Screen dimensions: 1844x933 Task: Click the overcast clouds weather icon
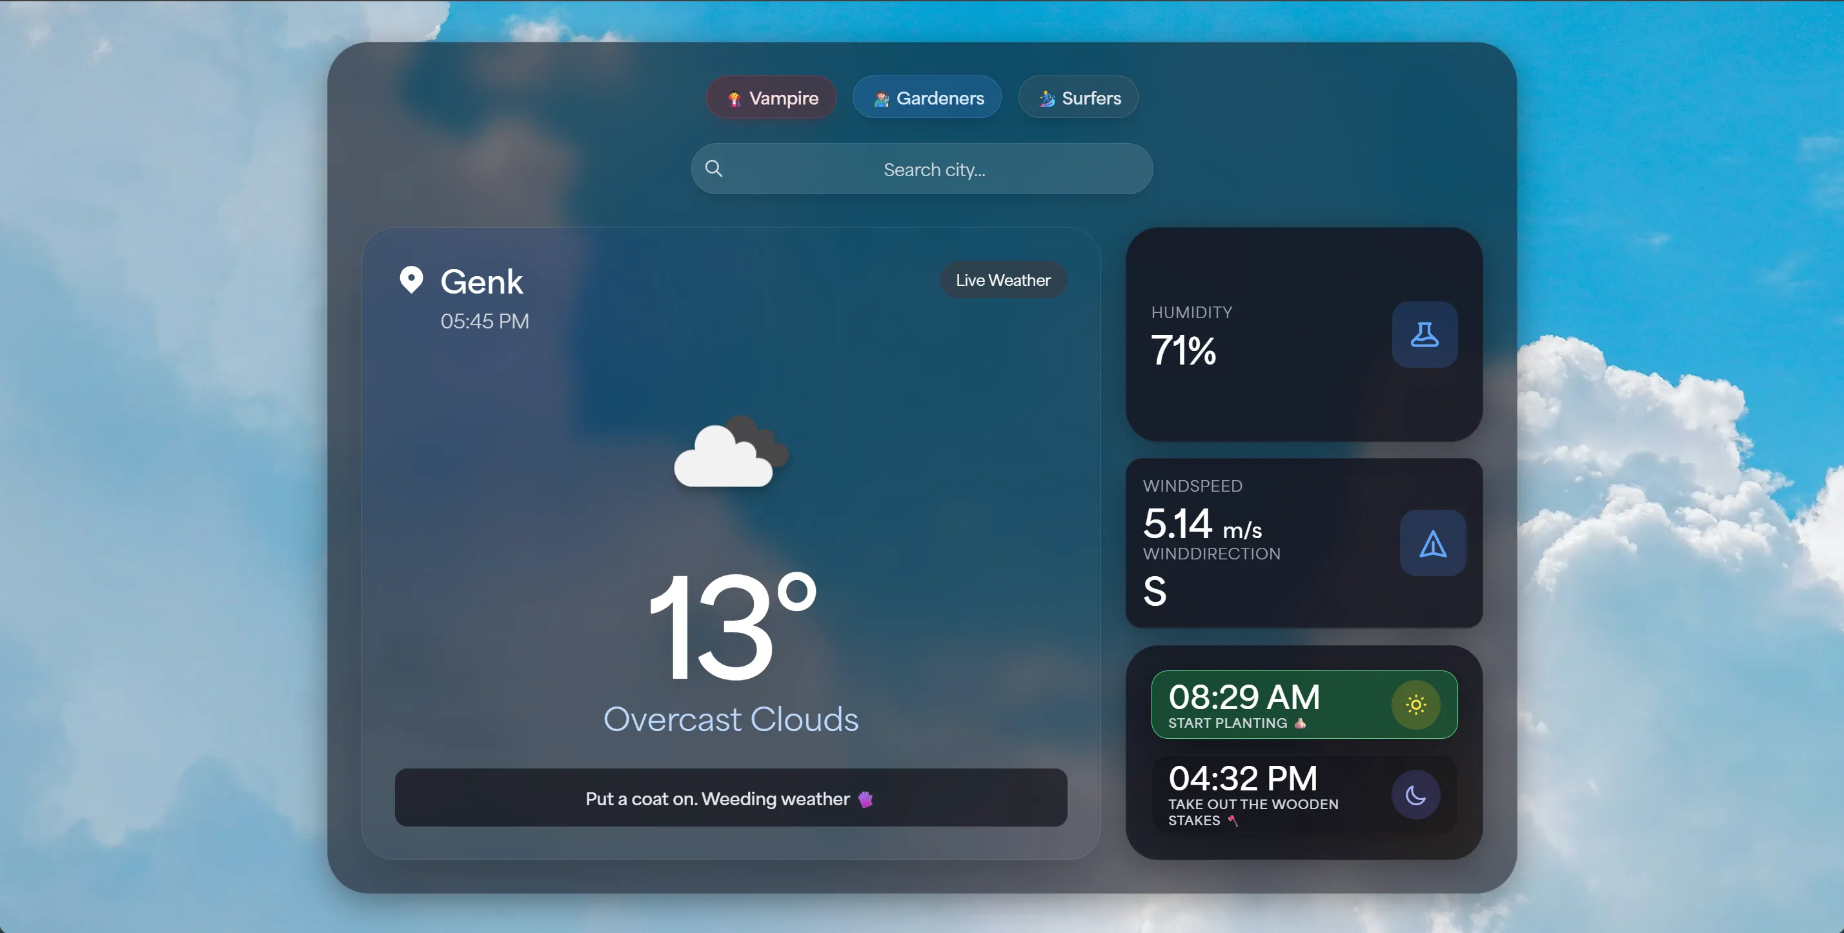tap(731, 452)
